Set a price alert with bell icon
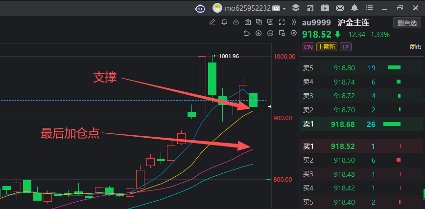This screenshot has width=425, height=209. click(x=224, y=22)
